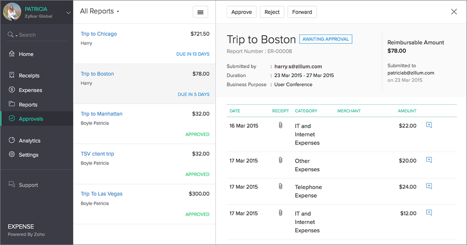The width and height of the screenshot is (467, 245).
Task: Click the receipt paperclip for the $22.00 expense
Action: coord(280,125)
